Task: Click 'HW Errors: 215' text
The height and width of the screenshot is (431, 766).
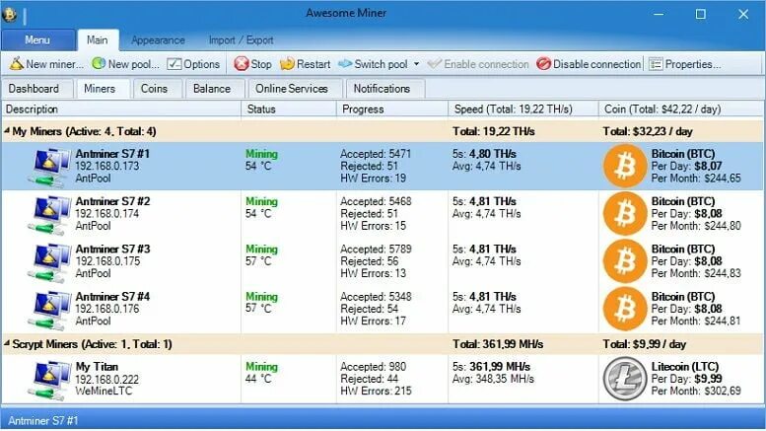Action: (x=377, y=391)
